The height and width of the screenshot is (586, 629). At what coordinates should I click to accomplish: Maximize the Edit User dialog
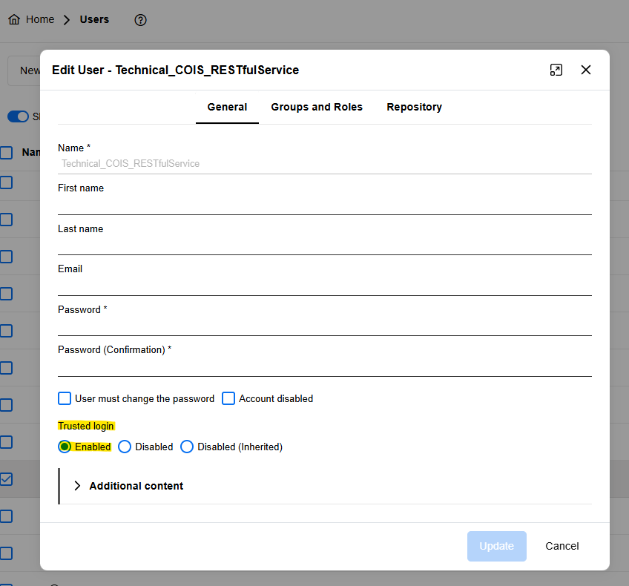[x=556, y=70]
